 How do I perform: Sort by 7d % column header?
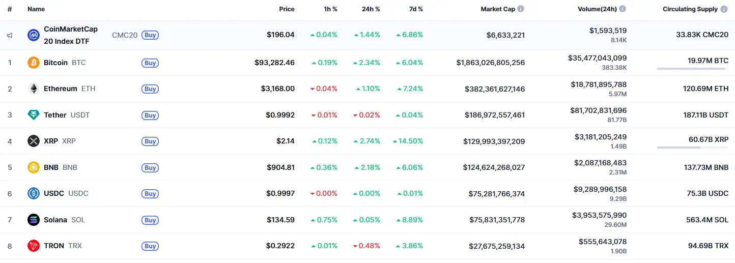[417, 9]
